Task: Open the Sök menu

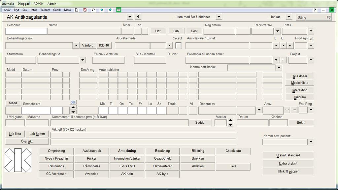Action: pos(25,10)
